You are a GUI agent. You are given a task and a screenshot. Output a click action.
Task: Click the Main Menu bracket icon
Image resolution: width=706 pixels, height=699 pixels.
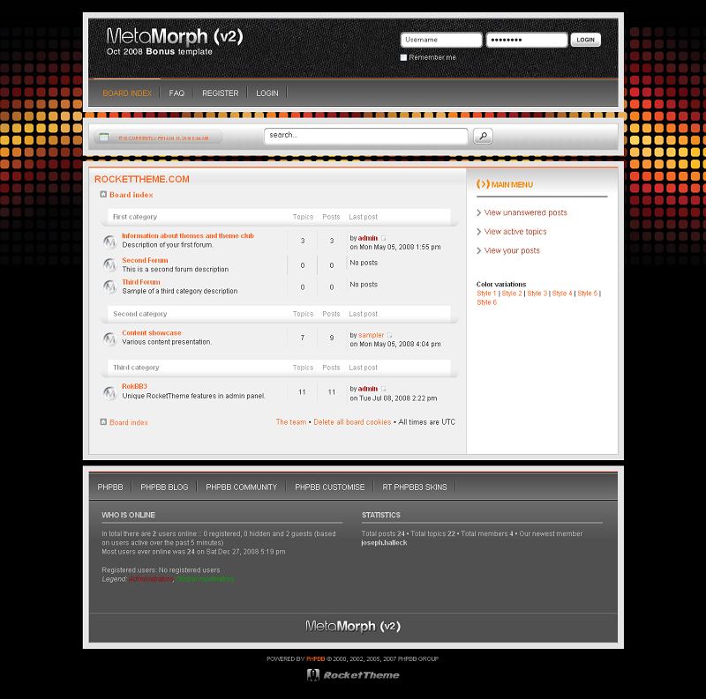[483, 184]
